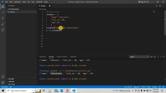Click CRLF end of line setting

pyautogui.click(x=149, y=87)
